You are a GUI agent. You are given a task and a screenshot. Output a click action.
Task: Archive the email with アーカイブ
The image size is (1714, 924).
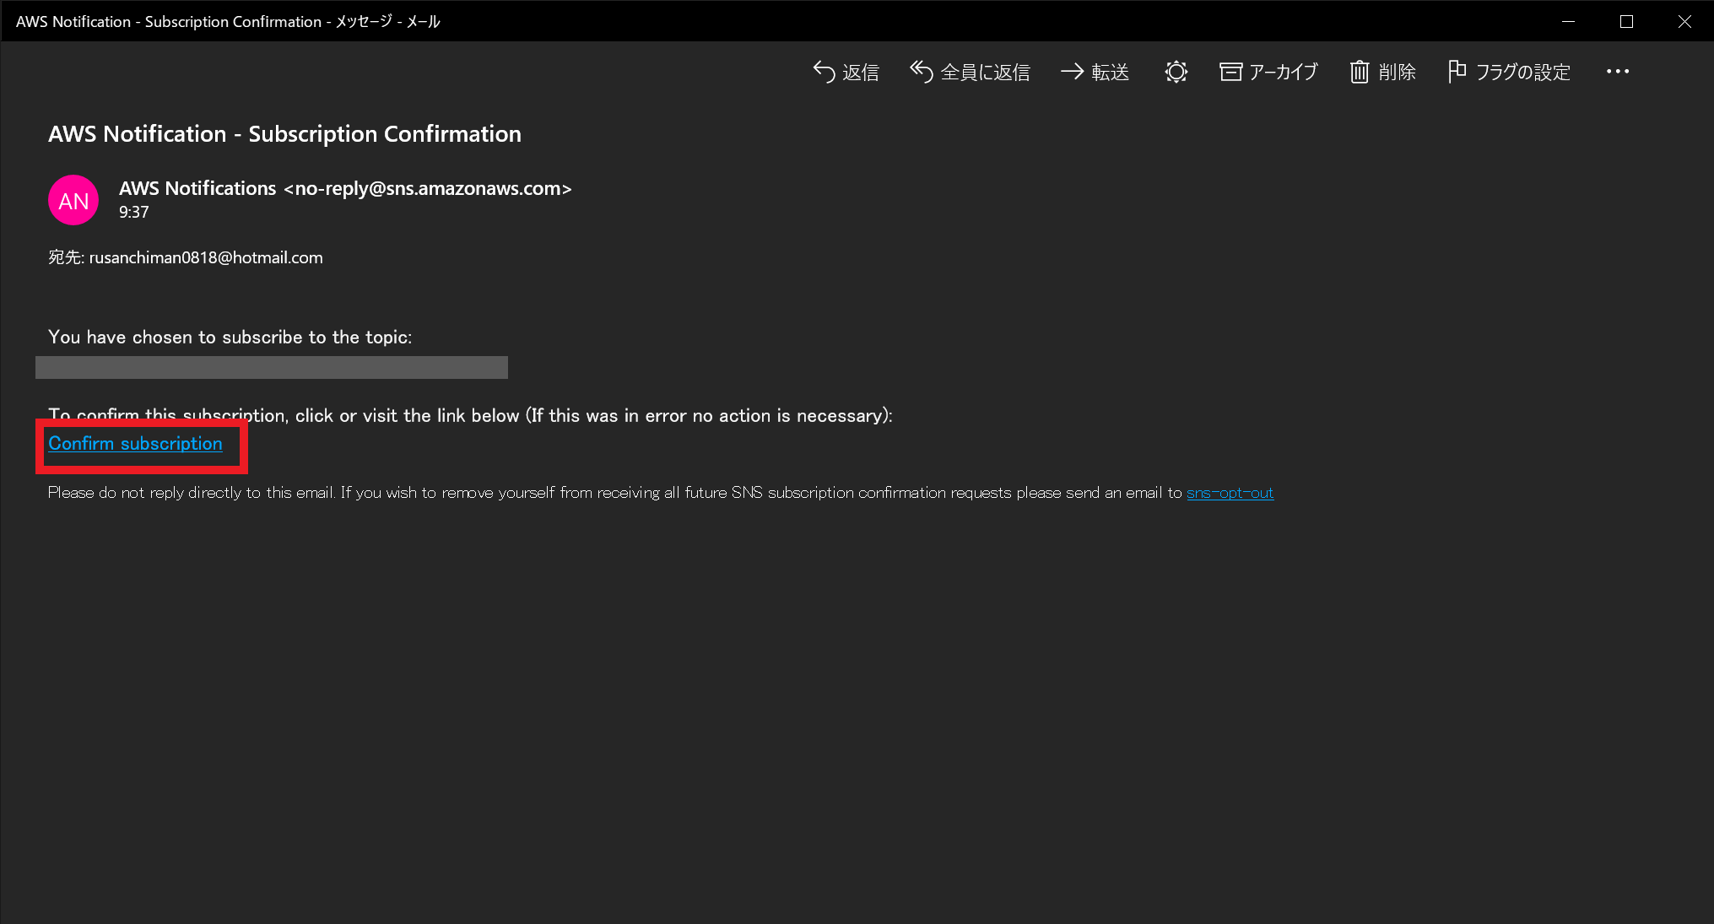click(x=1268, y=72)
